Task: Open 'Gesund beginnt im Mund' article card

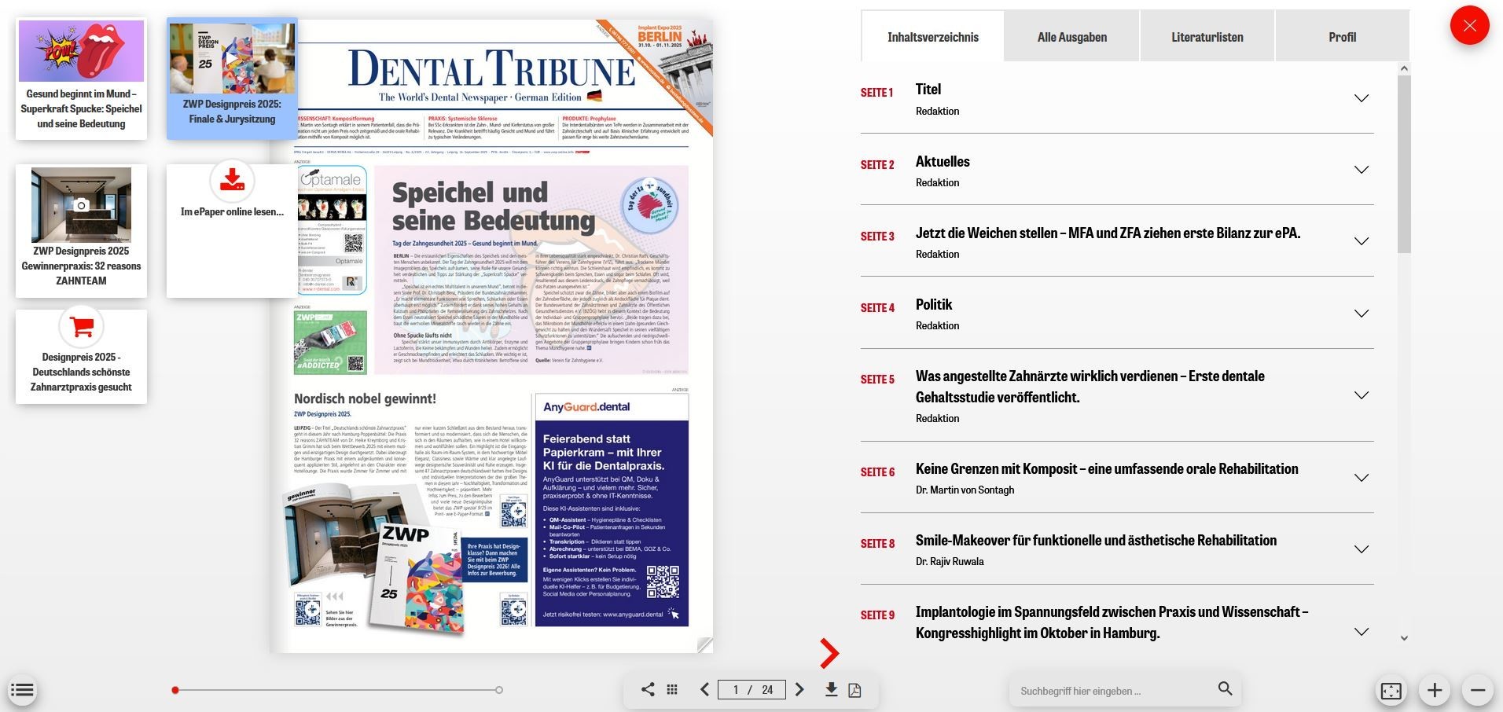Action: click(81, 79)
